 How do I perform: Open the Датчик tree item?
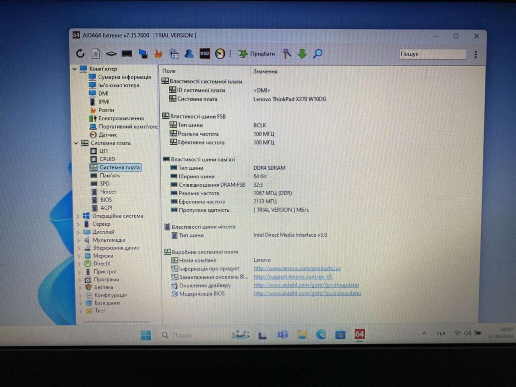pyautogui.click(x=103, y=135)
